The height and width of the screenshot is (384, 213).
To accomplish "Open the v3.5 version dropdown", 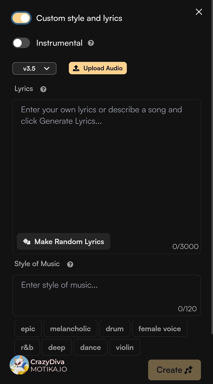I will point(34,68).
